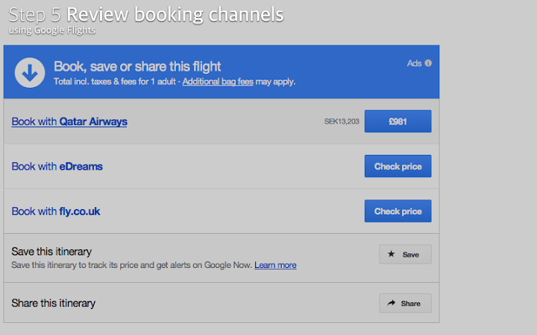Open the Book with eDreams link

tap(57, 167)
